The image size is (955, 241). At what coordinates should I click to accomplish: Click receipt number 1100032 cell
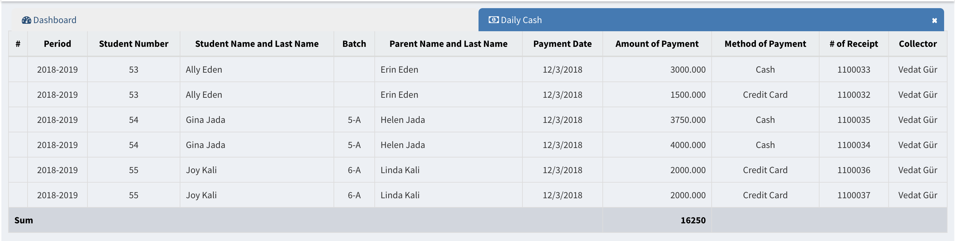854,95
